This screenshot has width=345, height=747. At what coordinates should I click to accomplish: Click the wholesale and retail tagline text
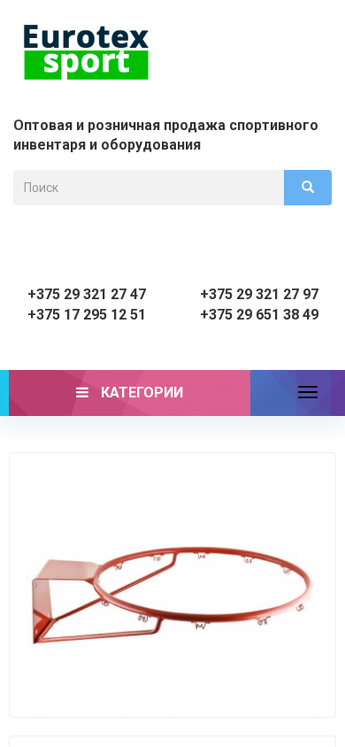click(165, 135)
